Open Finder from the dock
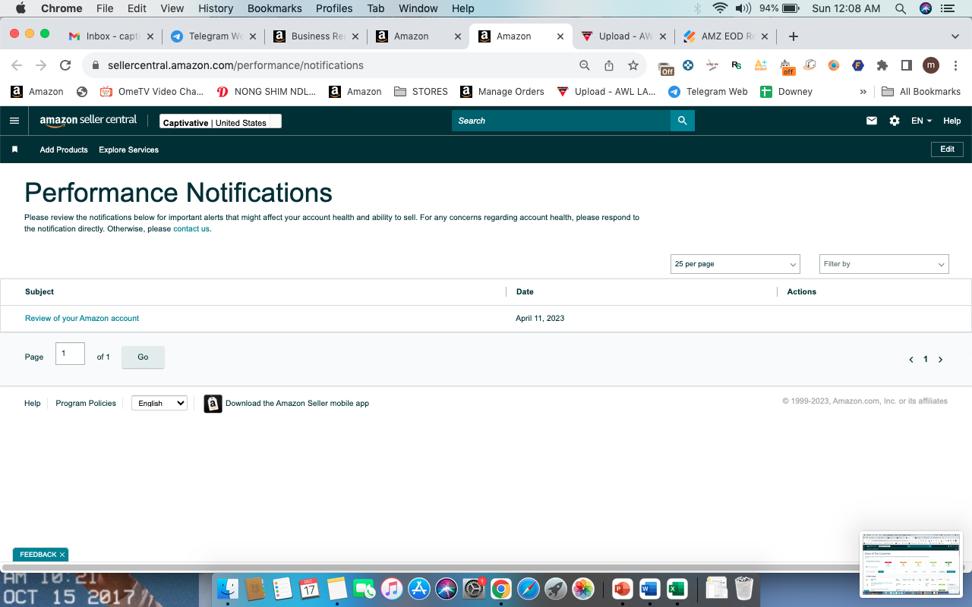 (228, 589)
